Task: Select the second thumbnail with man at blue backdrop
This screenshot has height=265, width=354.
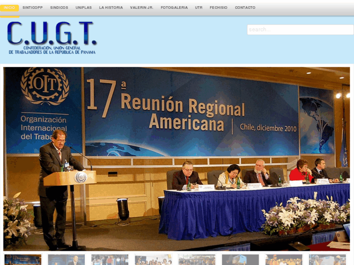Action: pos(66,260)
